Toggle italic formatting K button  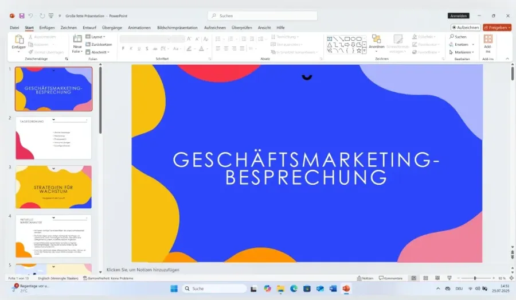[x=131, y=49]
